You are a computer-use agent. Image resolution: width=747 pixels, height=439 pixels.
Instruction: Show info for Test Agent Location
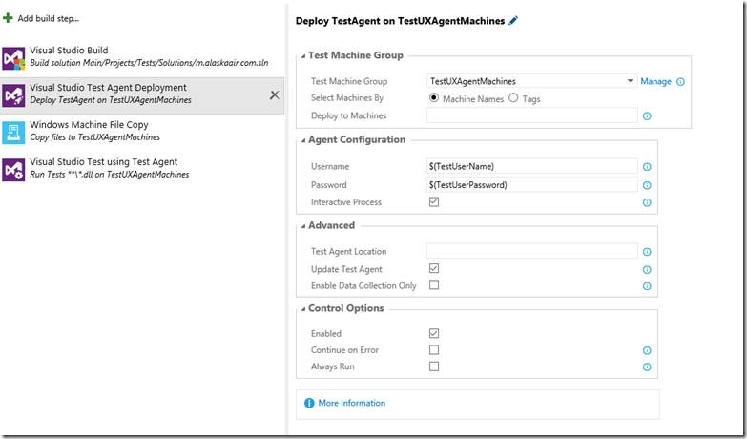tap(647, 252)
